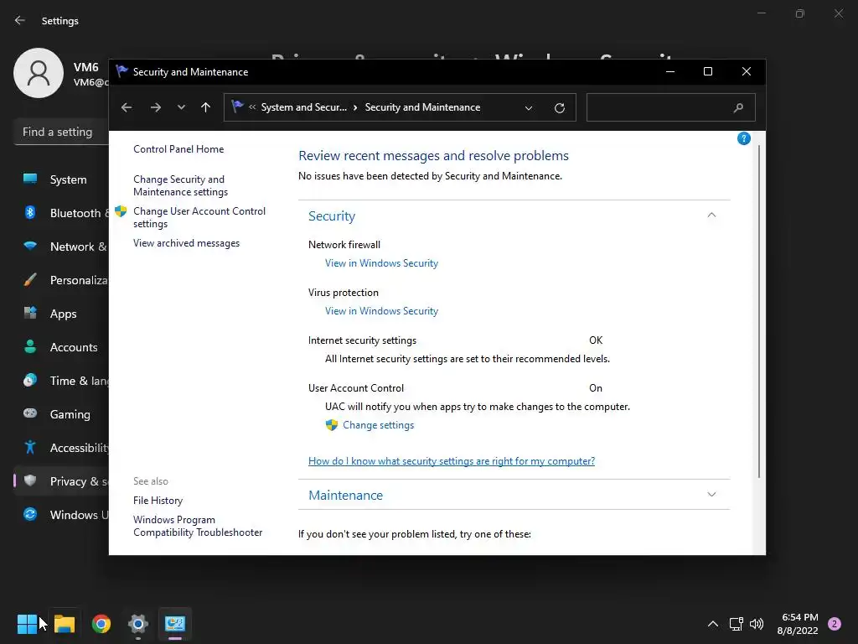Select Privacy & security in Settings sidebar
Image resolution: width=858 pixels, height=644 pixels.
pyautogui.click(x=61, y=481)
